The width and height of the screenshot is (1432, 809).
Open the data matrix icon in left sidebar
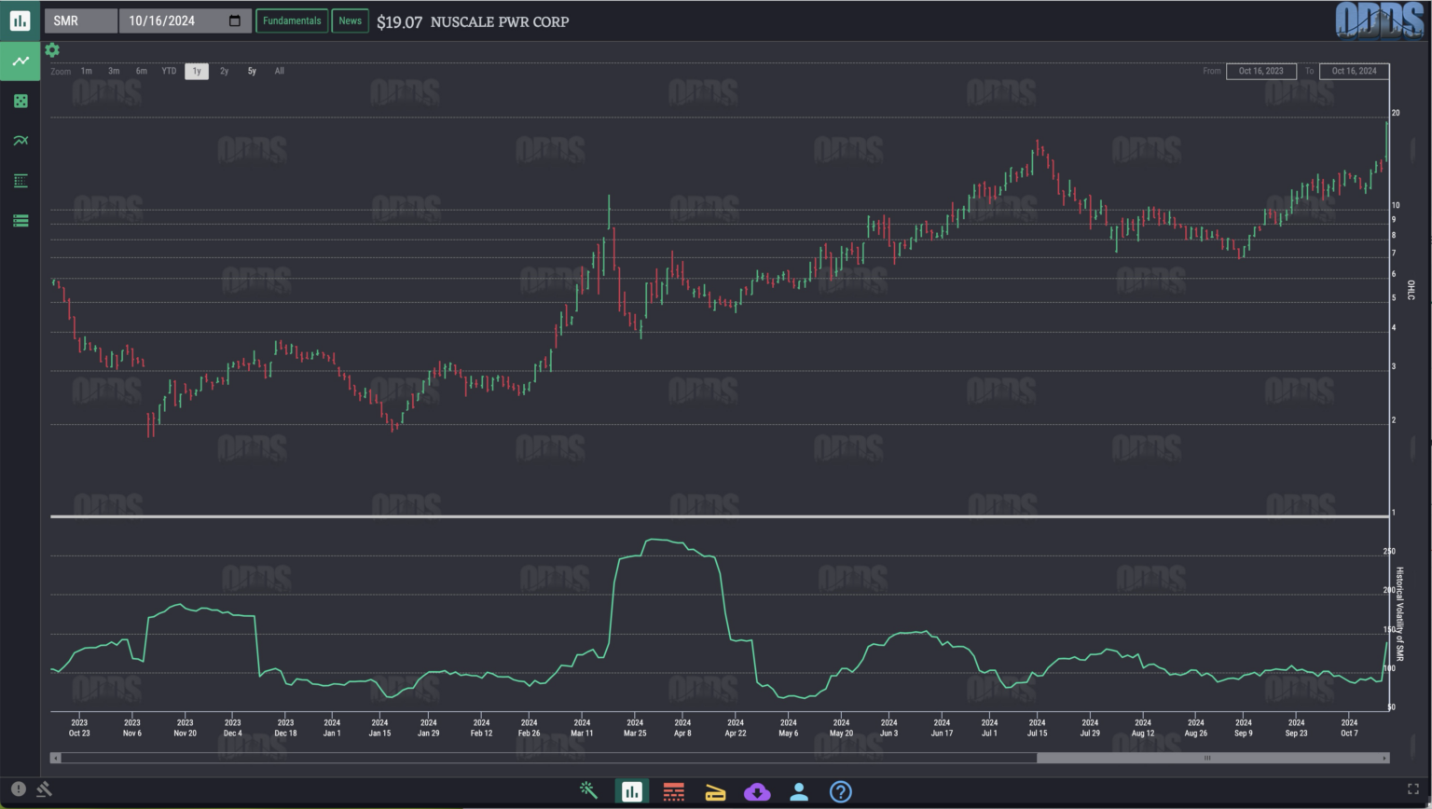pyautogui.click(x=20, y=180)
